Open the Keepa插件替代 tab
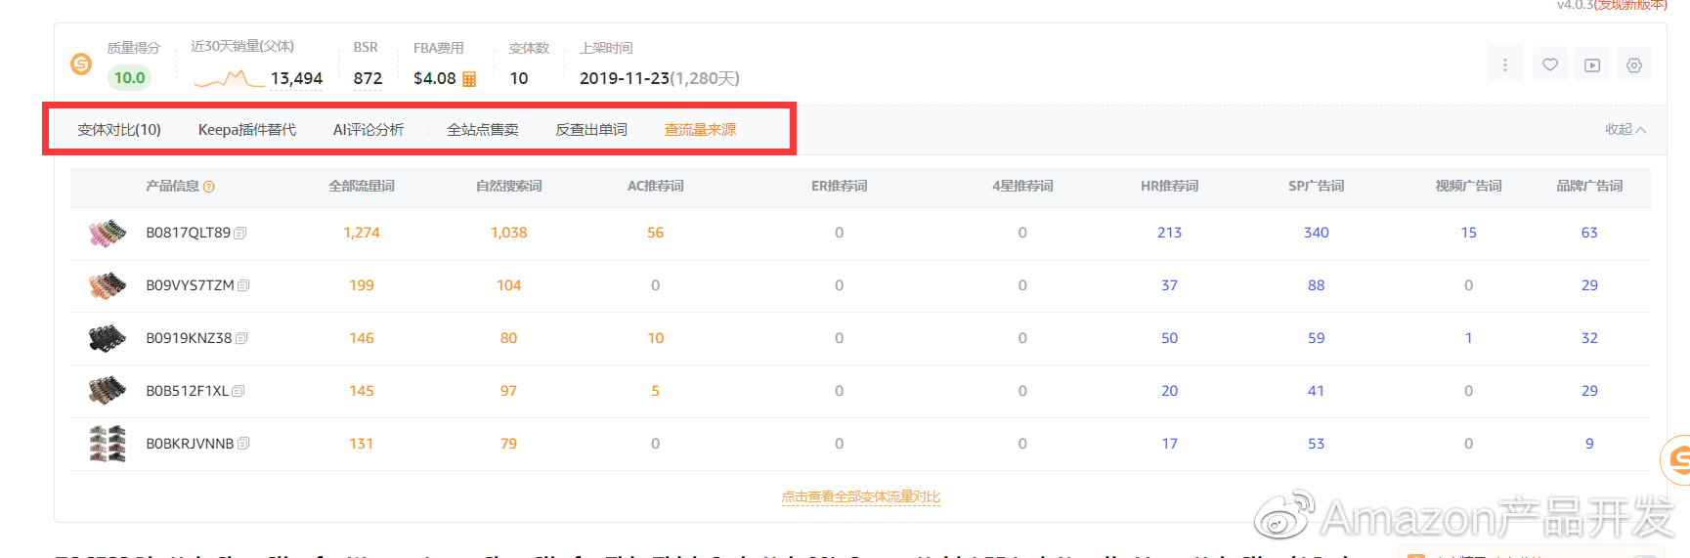1690x558 pixels. (x=246, y=130)
